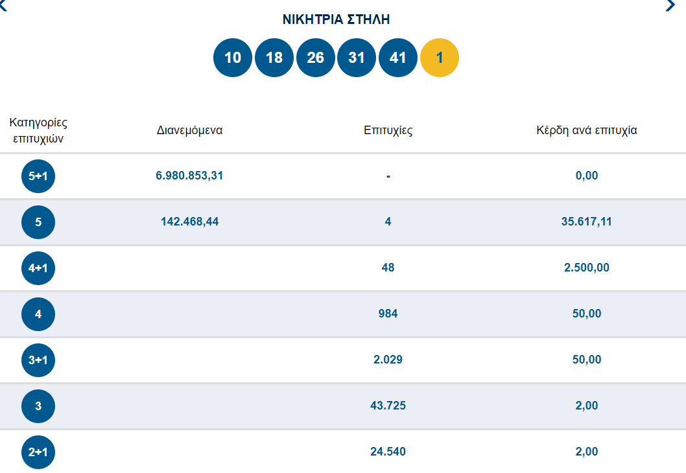Click the yellow Joker ball 1
Screen dimensions: 686x473
click(x=439, y=58)
